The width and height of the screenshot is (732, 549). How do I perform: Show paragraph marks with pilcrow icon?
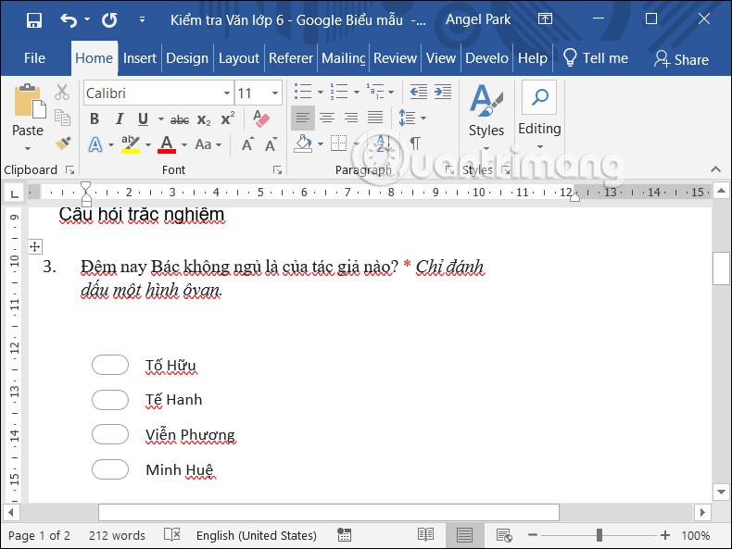[x=415, y=143]
